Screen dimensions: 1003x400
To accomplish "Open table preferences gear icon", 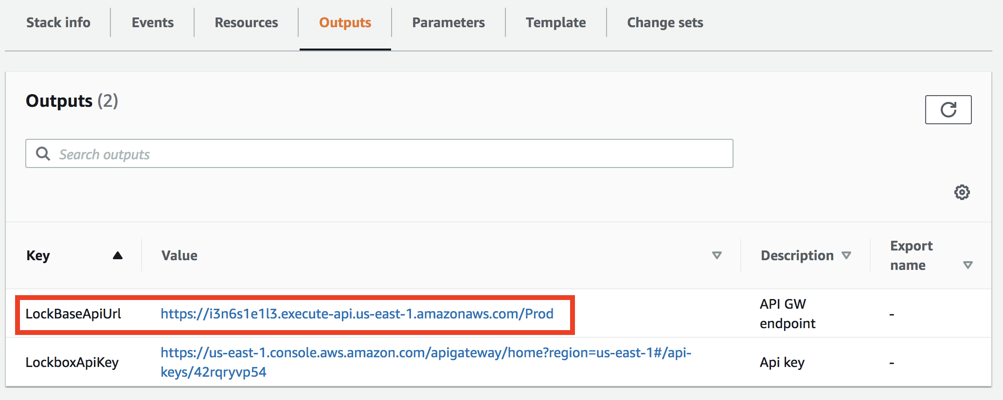I will coord(962,192).
